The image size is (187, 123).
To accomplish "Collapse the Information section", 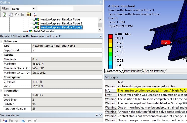I will click(1, 91).
